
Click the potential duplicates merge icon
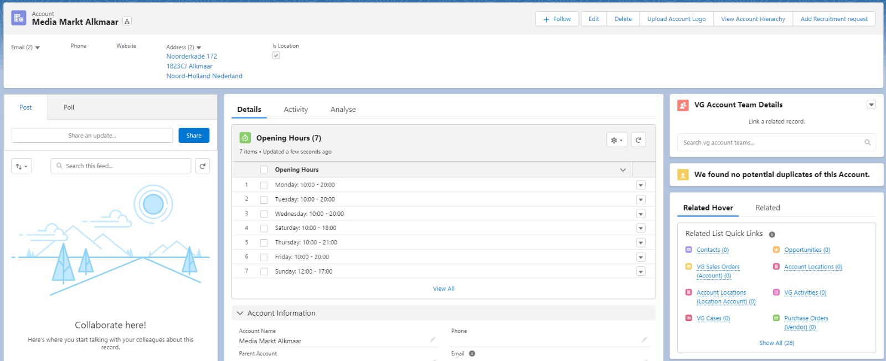683,174
